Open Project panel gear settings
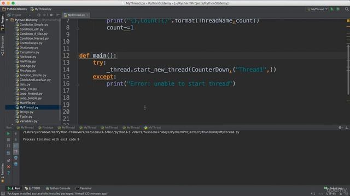Image resolution: width=350 pixels, height=196 pixels. tap(51, 15)
